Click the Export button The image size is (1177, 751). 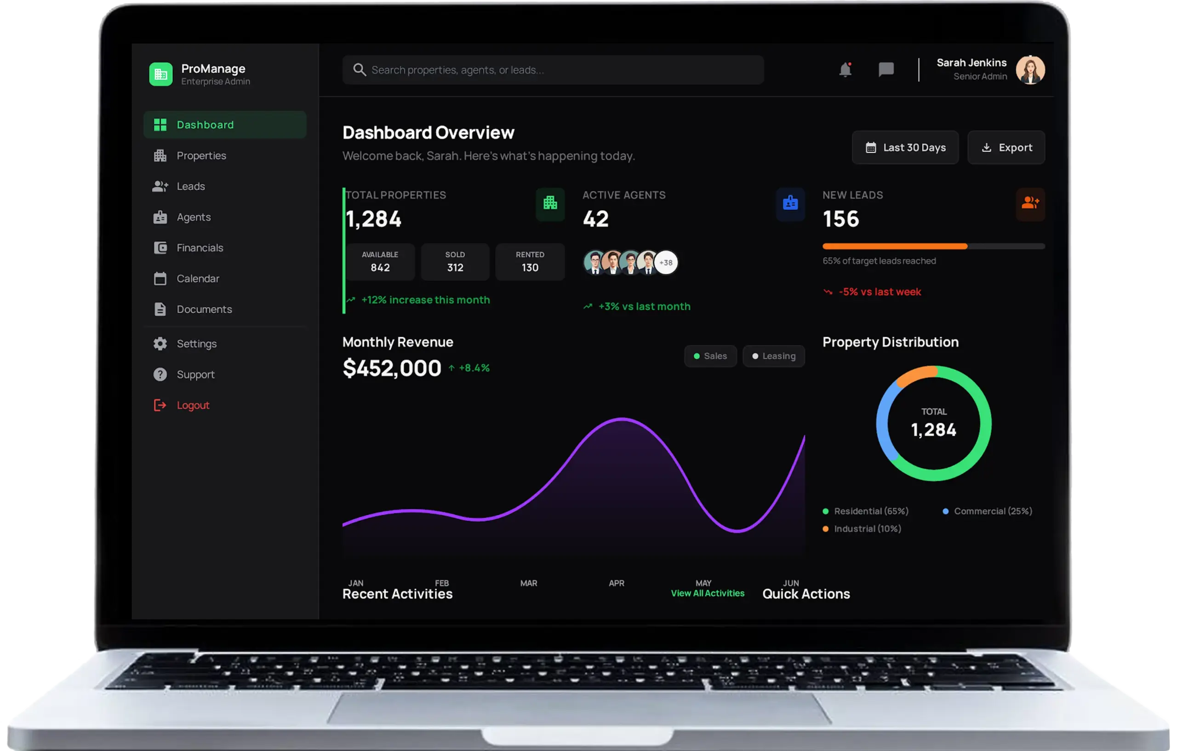(1006, 148)
